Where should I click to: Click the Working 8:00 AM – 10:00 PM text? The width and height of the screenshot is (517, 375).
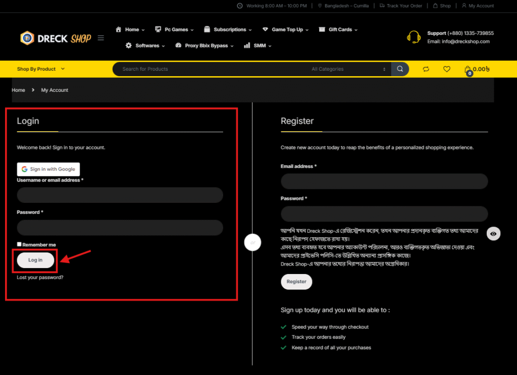click(277, 6)
